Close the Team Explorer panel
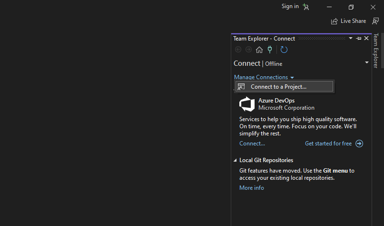Viewport: 384px width, 226px height. point(366,38)
